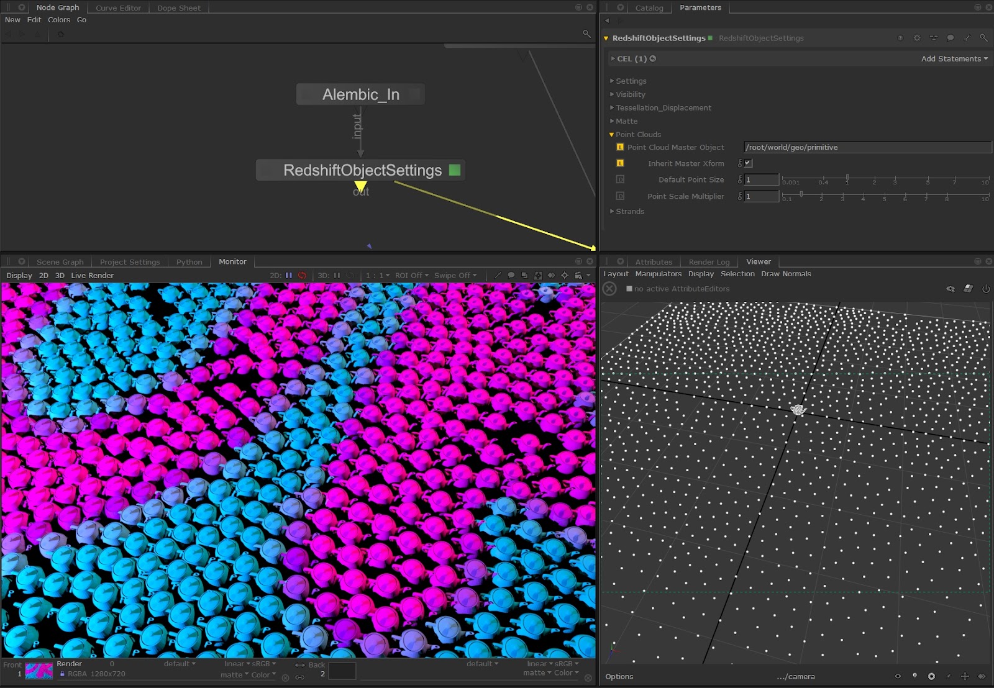Screen dimensions: 994x688
Task: Uncheck the Inherit Master Xform checkbox
Action: click(748, 163)
